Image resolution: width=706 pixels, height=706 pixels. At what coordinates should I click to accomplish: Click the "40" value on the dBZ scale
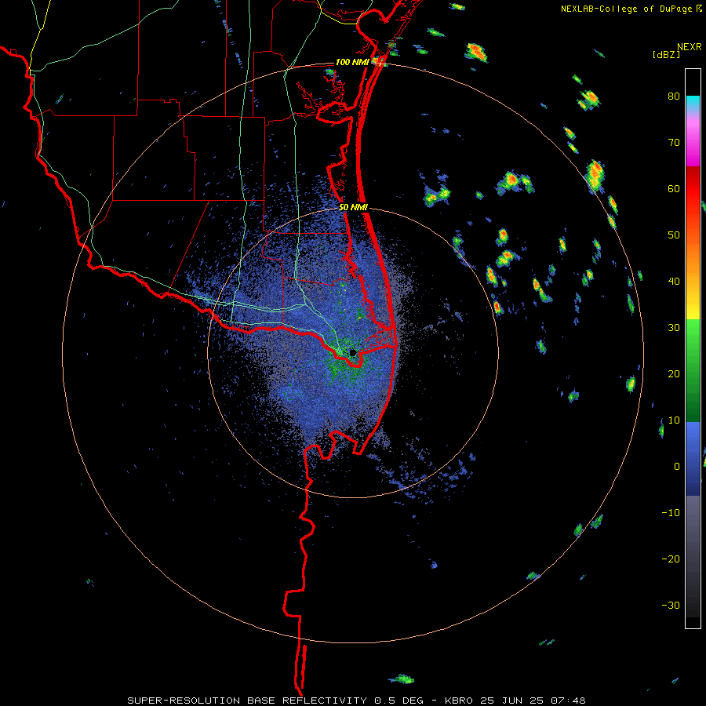(674, 282)
